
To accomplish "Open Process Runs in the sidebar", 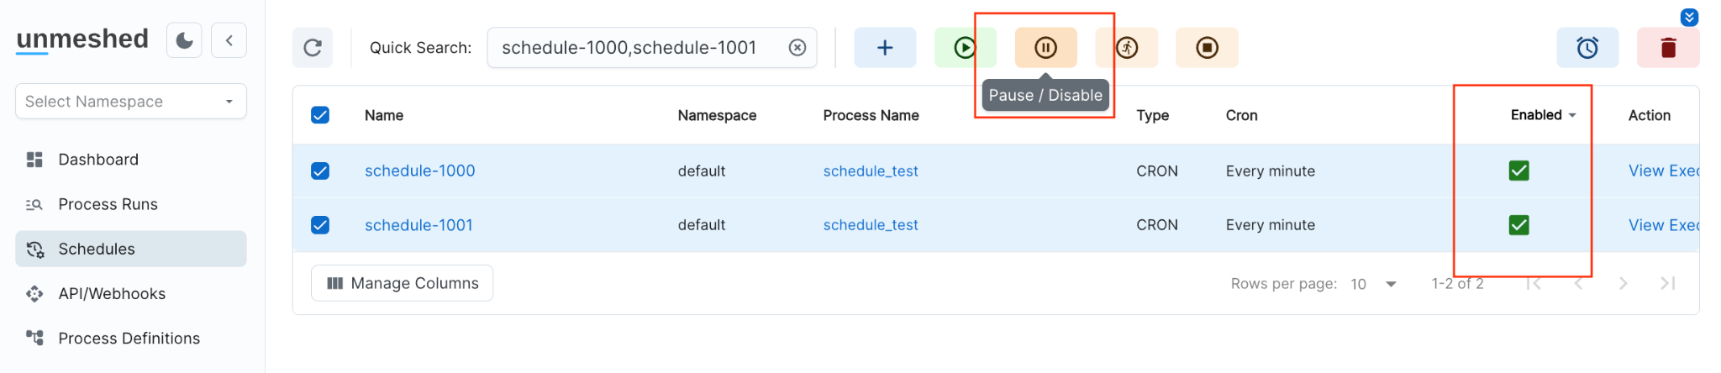I will [x=108, y=204].
